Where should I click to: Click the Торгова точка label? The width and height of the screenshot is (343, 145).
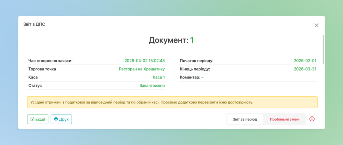(x=42, y=69)
